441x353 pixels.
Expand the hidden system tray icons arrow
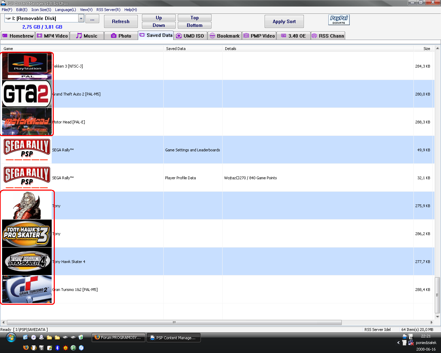click(398, 343)
